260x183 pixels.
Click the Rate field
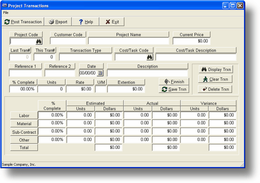[x=80, y=89]
